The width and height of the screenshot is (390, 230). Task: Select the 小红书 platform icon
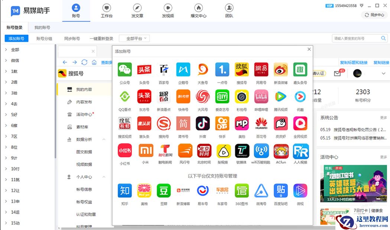[x=124, y=151]
